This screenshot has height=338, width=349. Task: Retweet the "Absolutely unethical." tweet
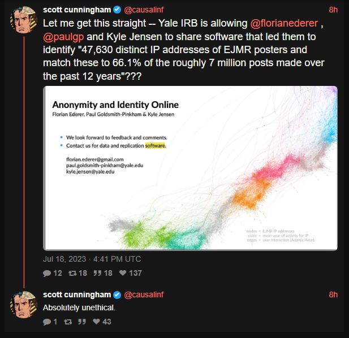(69, 322)
